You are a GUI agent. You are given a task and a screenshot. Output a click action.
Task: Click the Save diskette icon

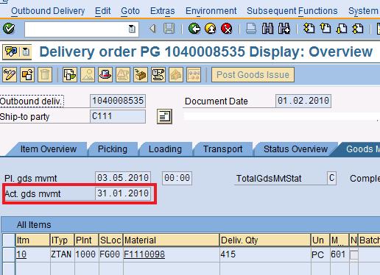pyautogui.click(x=169, y=29)
